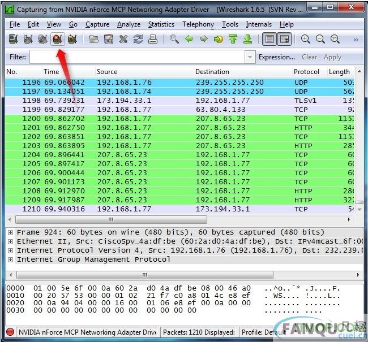Zoom out packet text
368x342 pixels.
[x=320, y=39]
